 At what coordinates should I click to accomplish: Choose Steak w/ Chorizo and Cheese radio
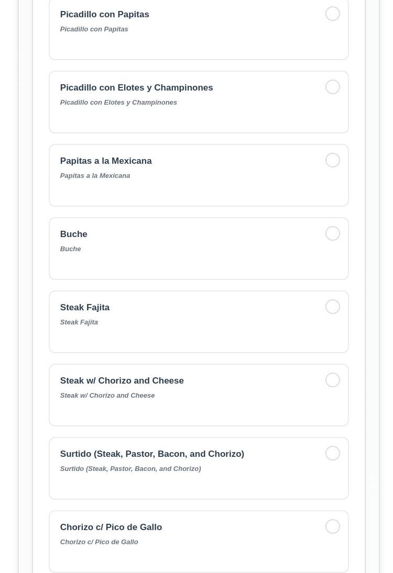tap(333, 380)
